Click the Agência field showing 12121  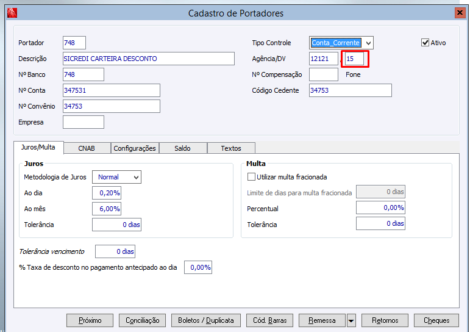(324, 59)
